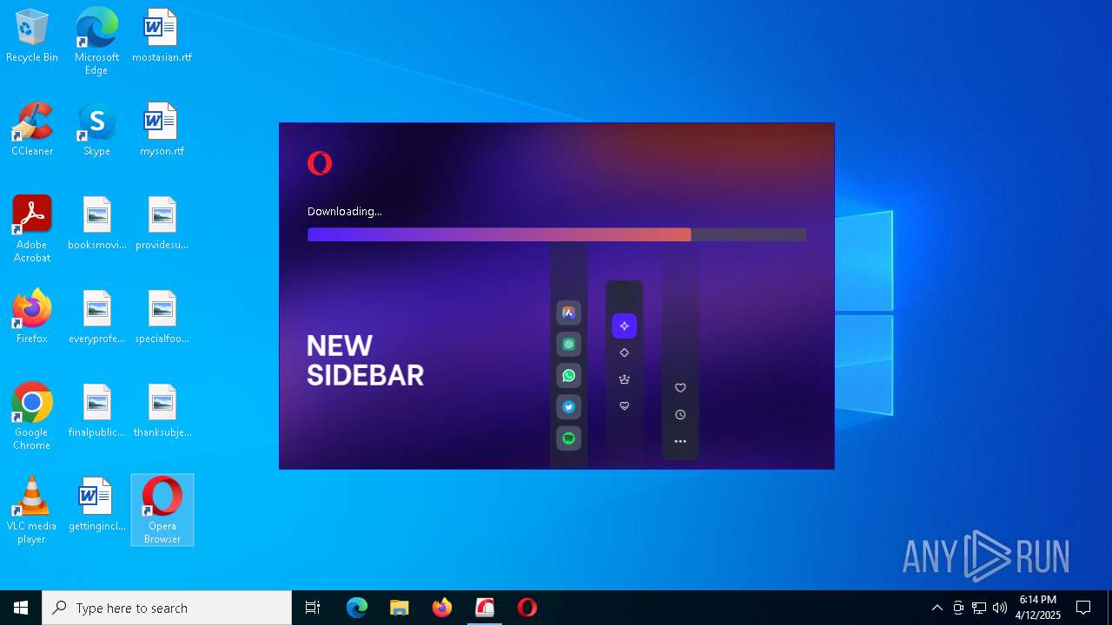Click the WhatsApp icon in Opera sidebar preview
Image resolution: width=1112 pixels, height=625 pixels.
point(569,376)
